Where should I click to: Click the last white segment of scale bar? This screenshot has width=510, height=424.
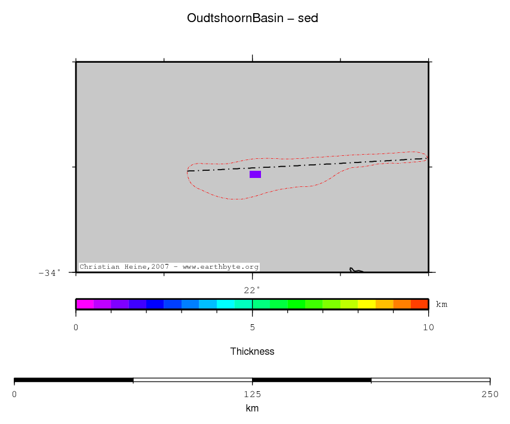point(431,380)
